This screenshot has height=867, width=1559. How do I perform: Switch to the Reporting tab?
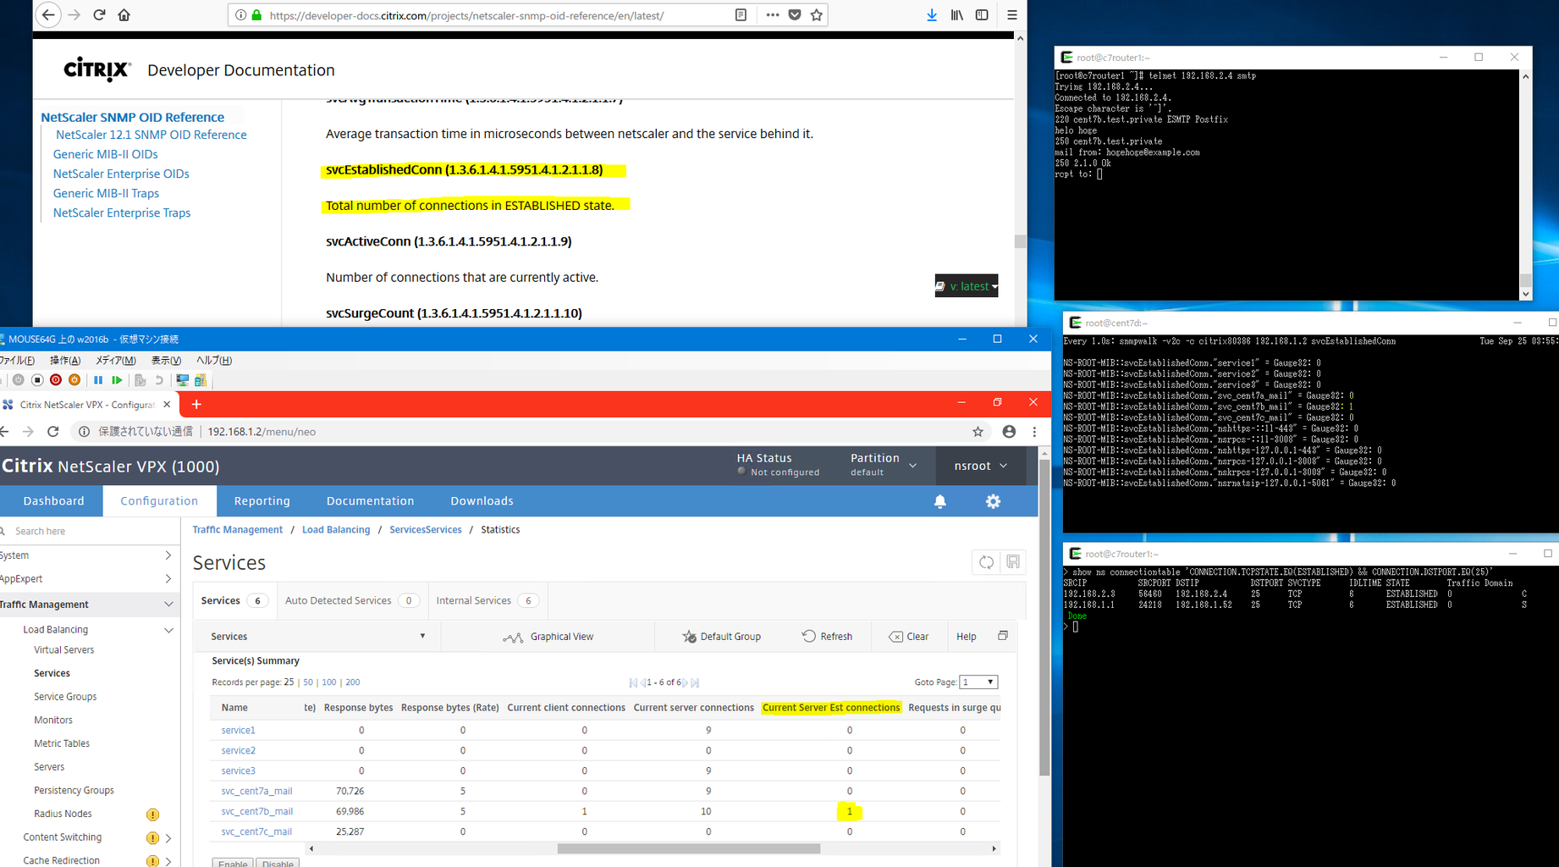[x=262, y=501]
